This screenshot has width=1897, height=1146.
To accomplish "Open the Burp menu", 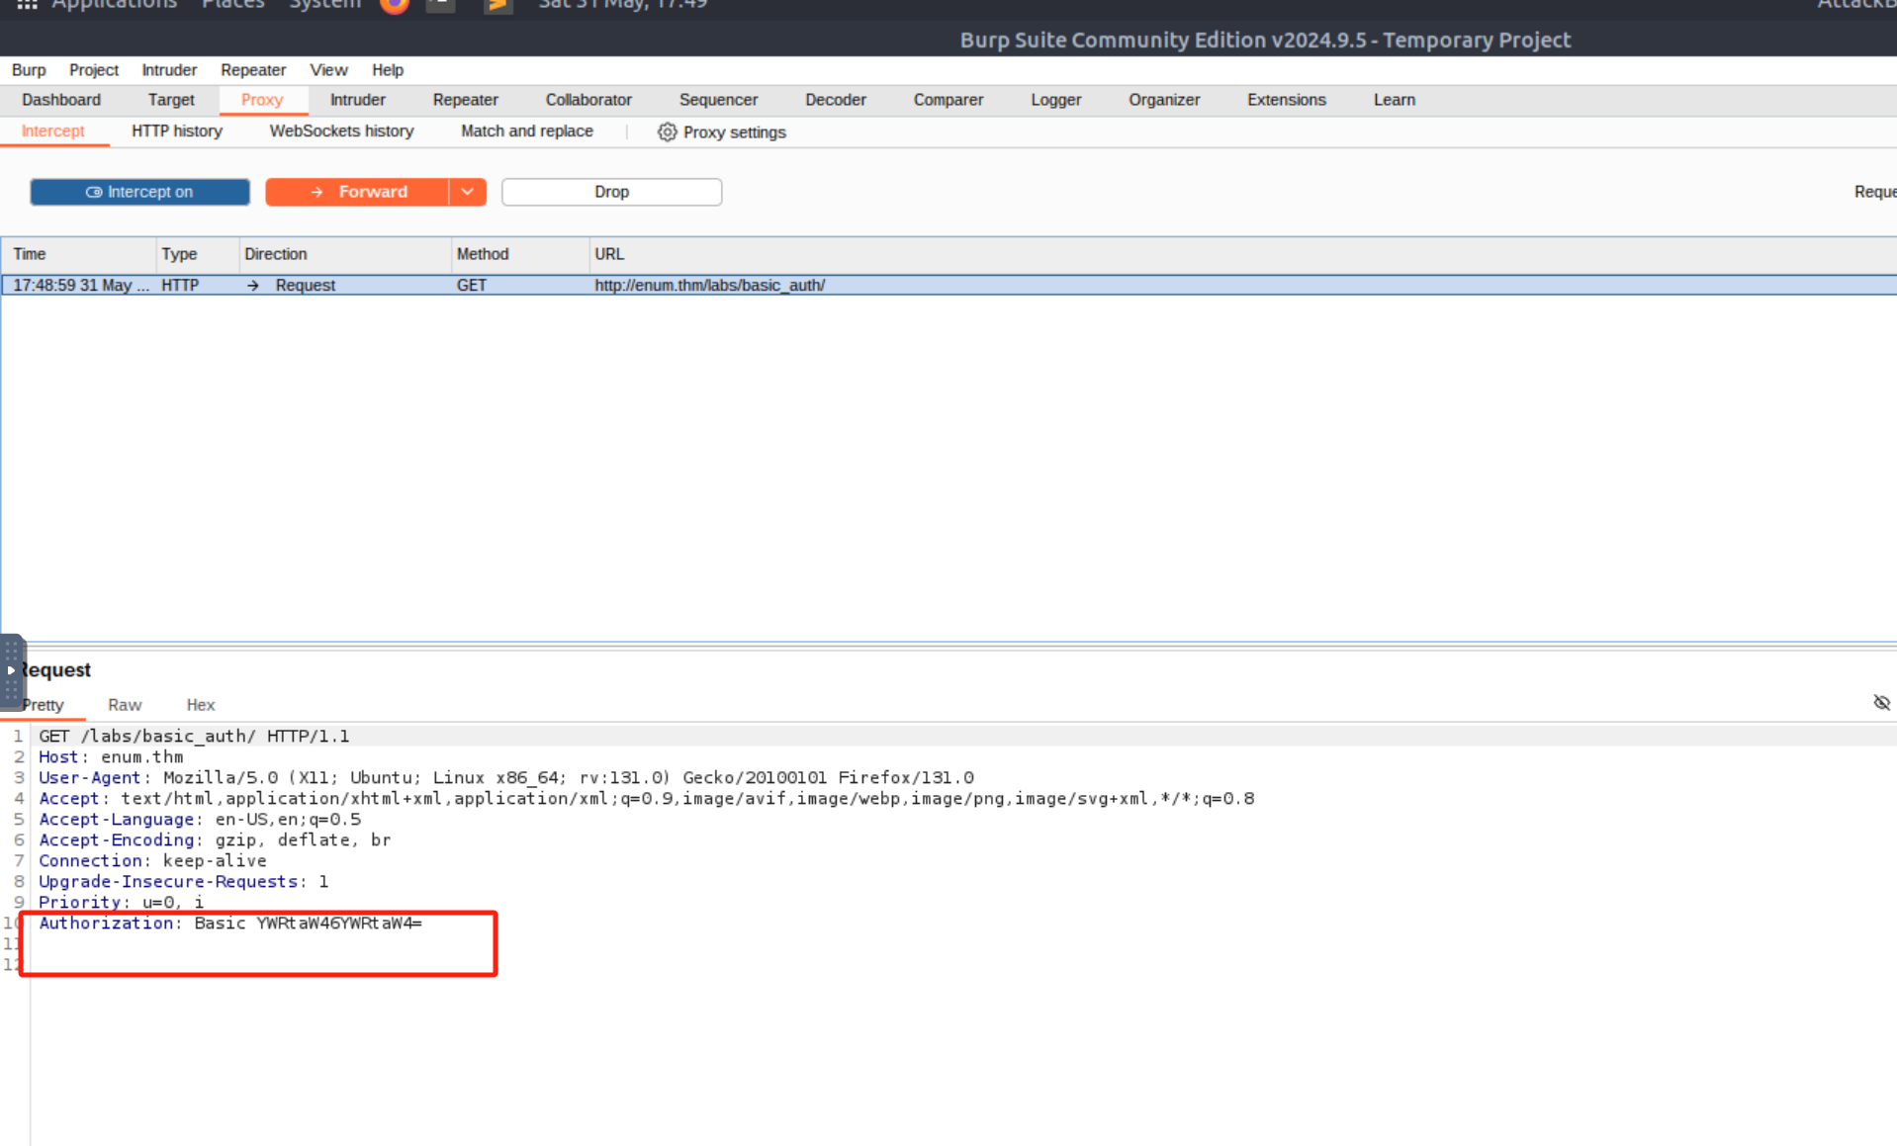I will [29, 70].
